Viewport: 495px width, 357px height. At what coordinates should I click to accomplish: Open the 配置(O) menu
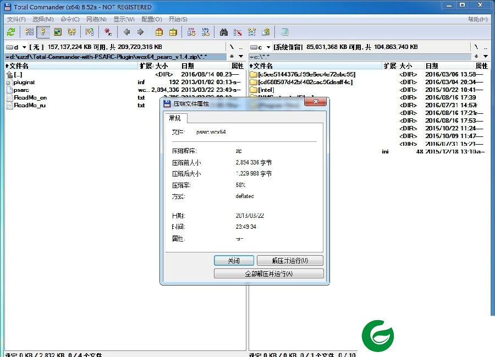[152, 19]
